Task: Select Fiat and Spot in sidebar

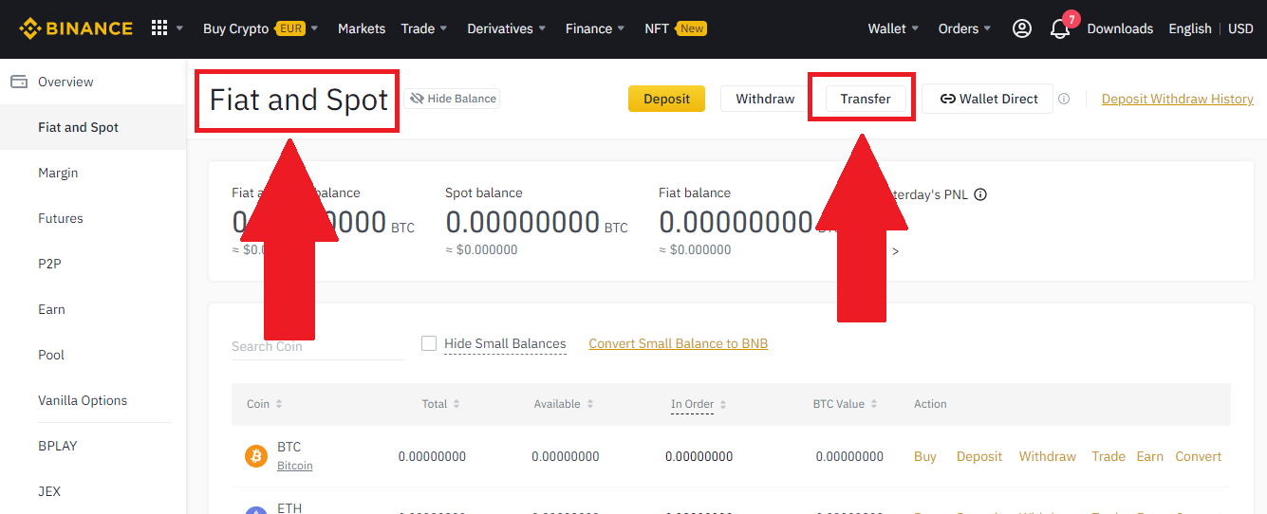Action: (93, 127)
